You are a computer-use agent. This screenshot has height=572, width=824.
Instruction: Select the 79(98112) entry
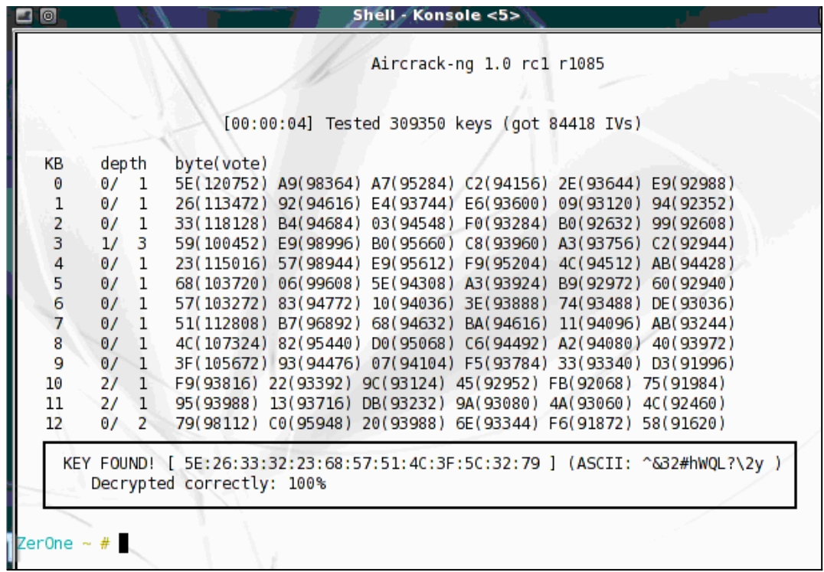pyautogui.click(x=217, y=423)
